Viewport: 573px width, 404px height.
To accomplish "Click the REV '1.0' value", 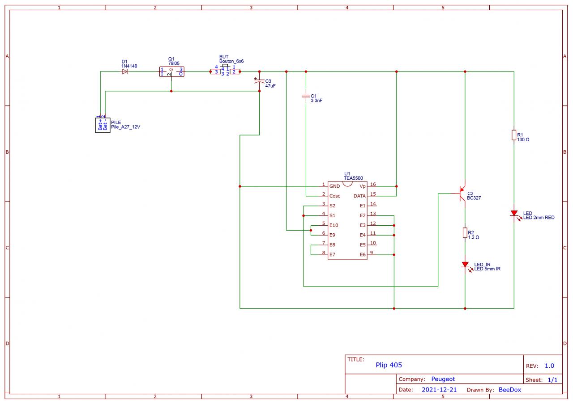I will click(549, 366).
